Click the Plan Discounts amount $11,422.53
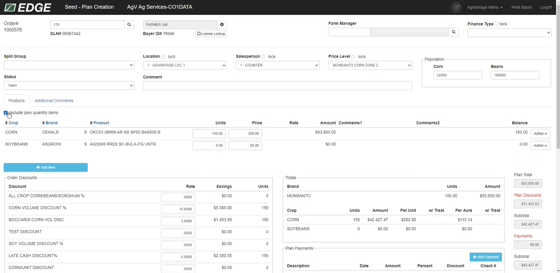560x273 pixels. click(528, 204)
